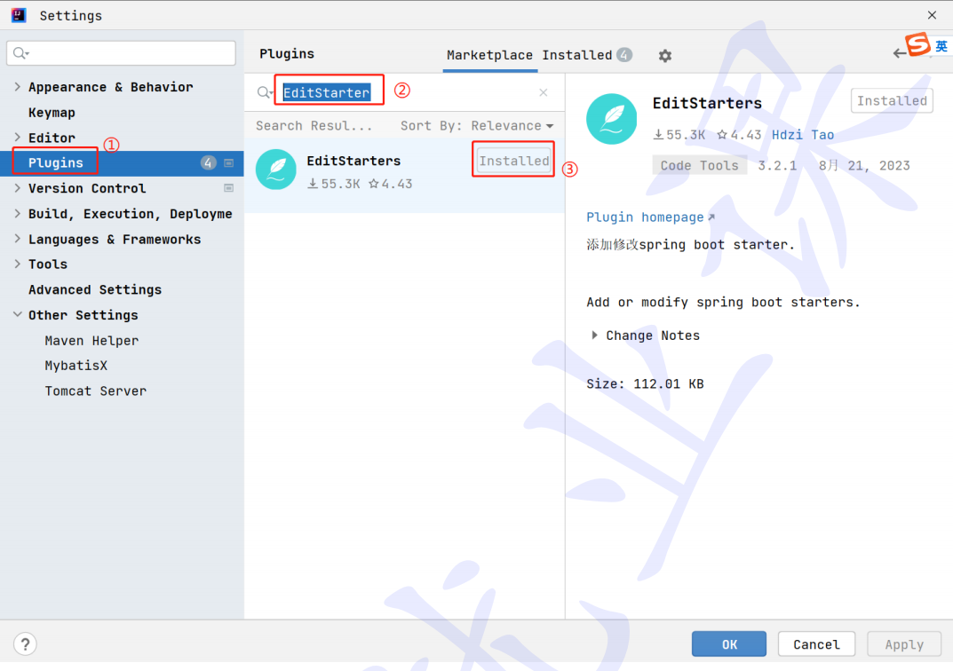Select Keymap in settings tree

(52, 113)
